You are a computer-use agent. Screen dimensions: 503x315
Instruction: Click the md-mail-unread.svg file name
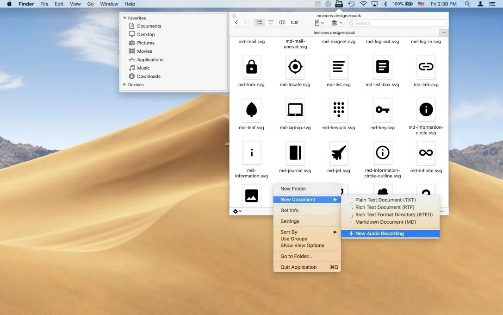[x=295, y=44]
